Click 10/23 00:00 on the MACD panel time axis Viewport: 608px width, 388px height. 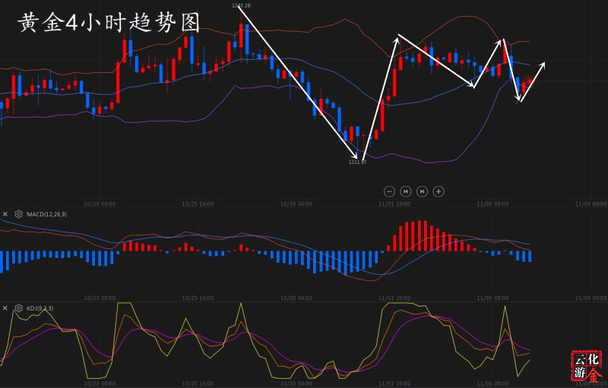[100, 298]
